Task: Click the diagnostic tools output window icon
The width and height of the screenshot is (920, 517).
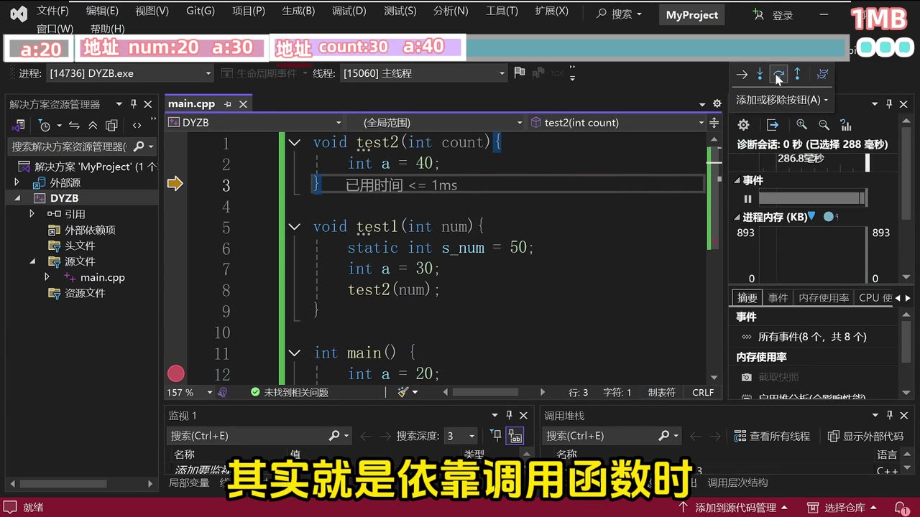Action: point(773,125)
